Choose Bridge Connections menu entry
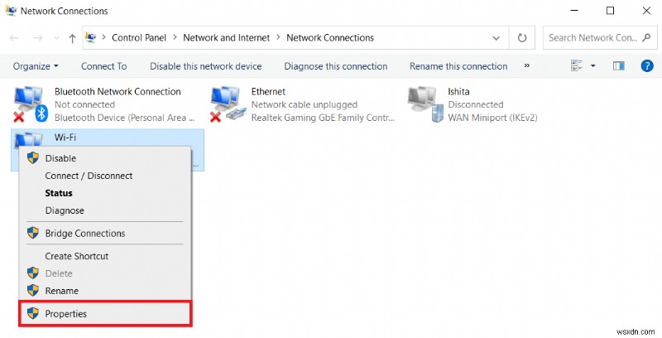This screenshot has height=338, width=662. coord(105,234)
